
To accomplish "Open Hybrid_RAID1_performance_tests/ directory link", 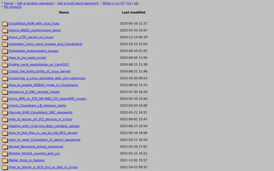I will tap(35, 30).
